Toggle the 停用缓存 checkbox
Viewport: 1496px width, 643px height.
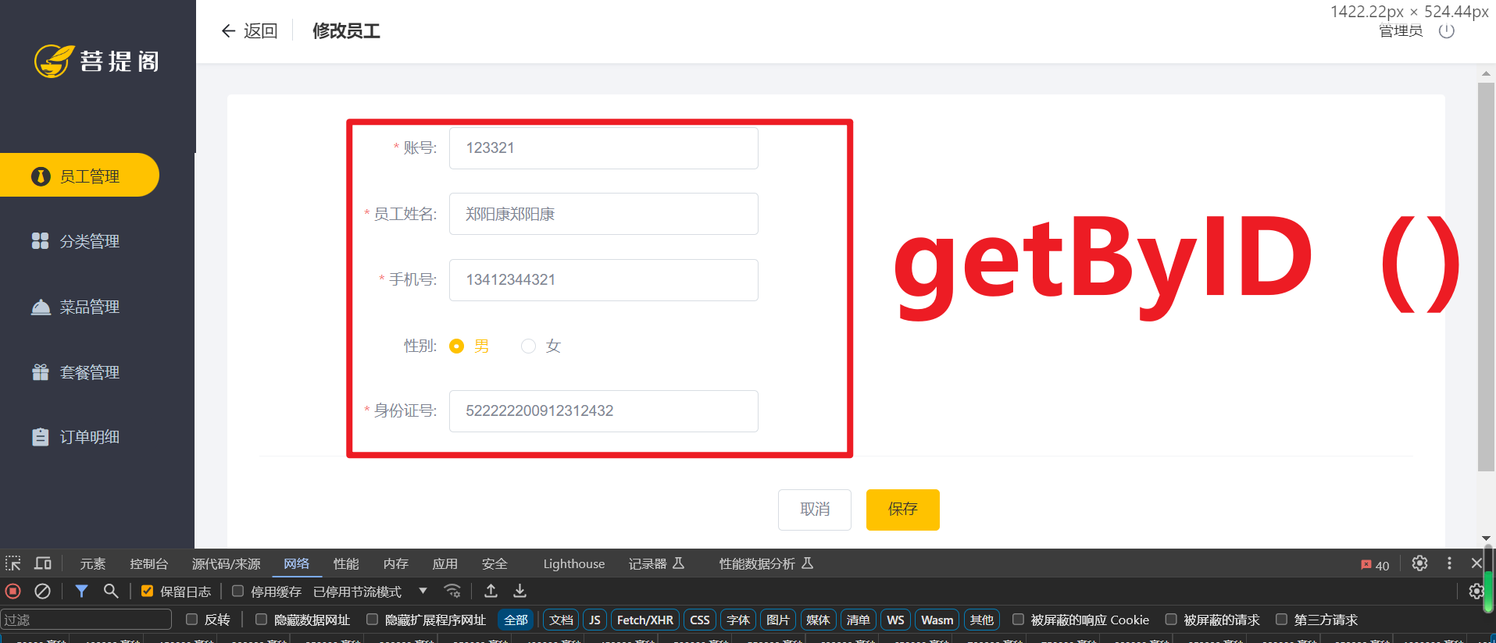[x=237, y=591]
